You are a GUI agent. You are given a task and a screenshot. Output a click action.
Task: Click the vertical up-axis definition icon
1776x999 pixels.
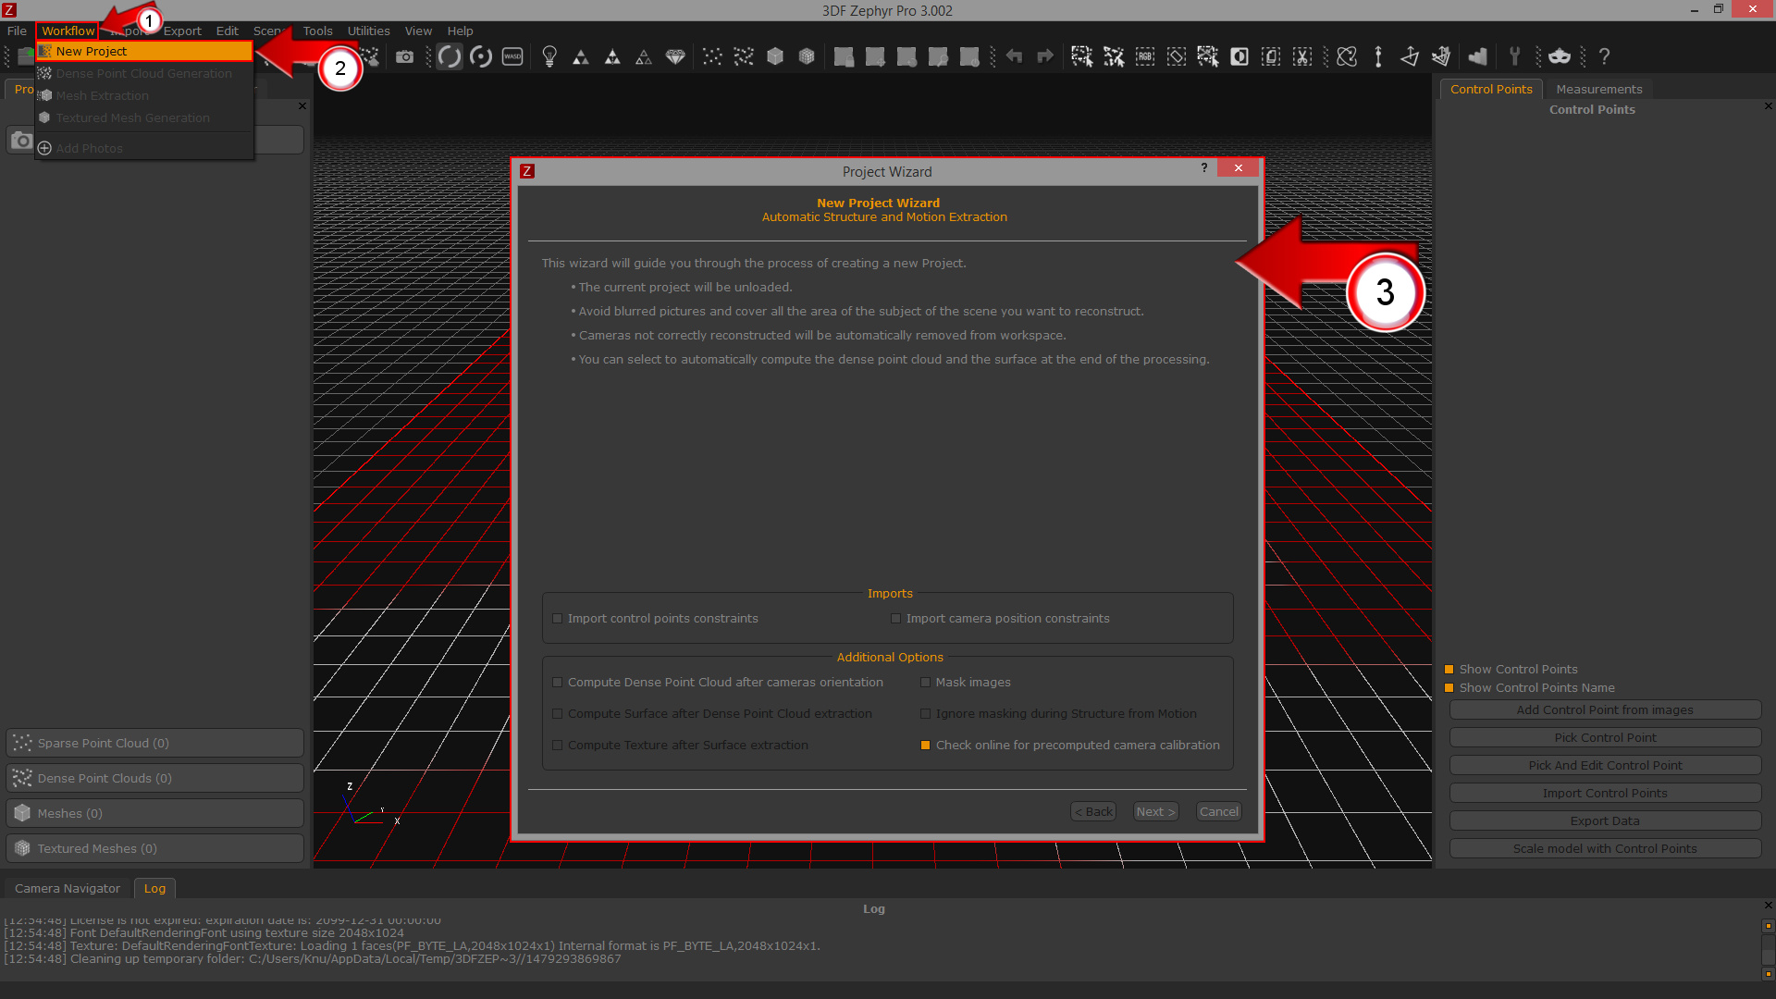coord(1378,57)
